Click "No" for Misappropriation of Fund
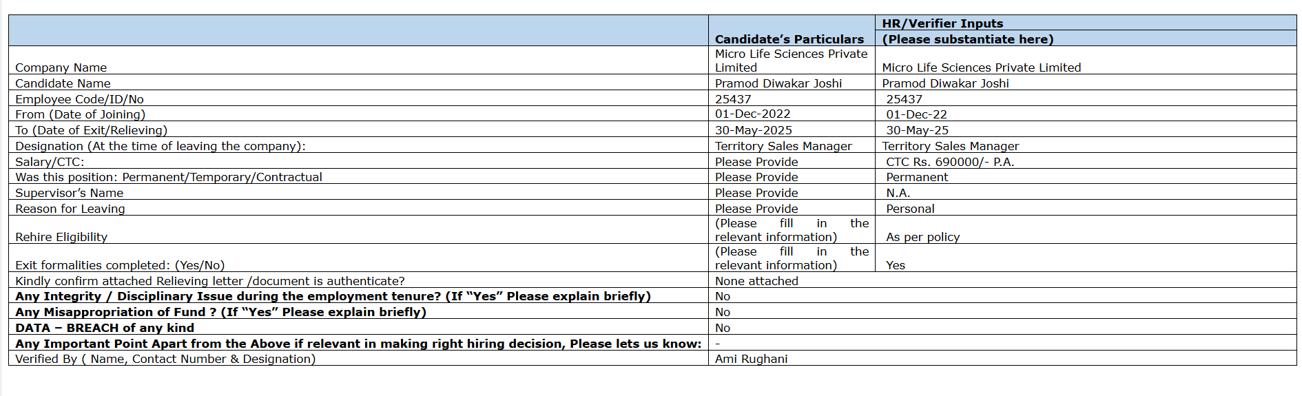The height and width of the screenshot is (396, 1302). coord(723,312)
